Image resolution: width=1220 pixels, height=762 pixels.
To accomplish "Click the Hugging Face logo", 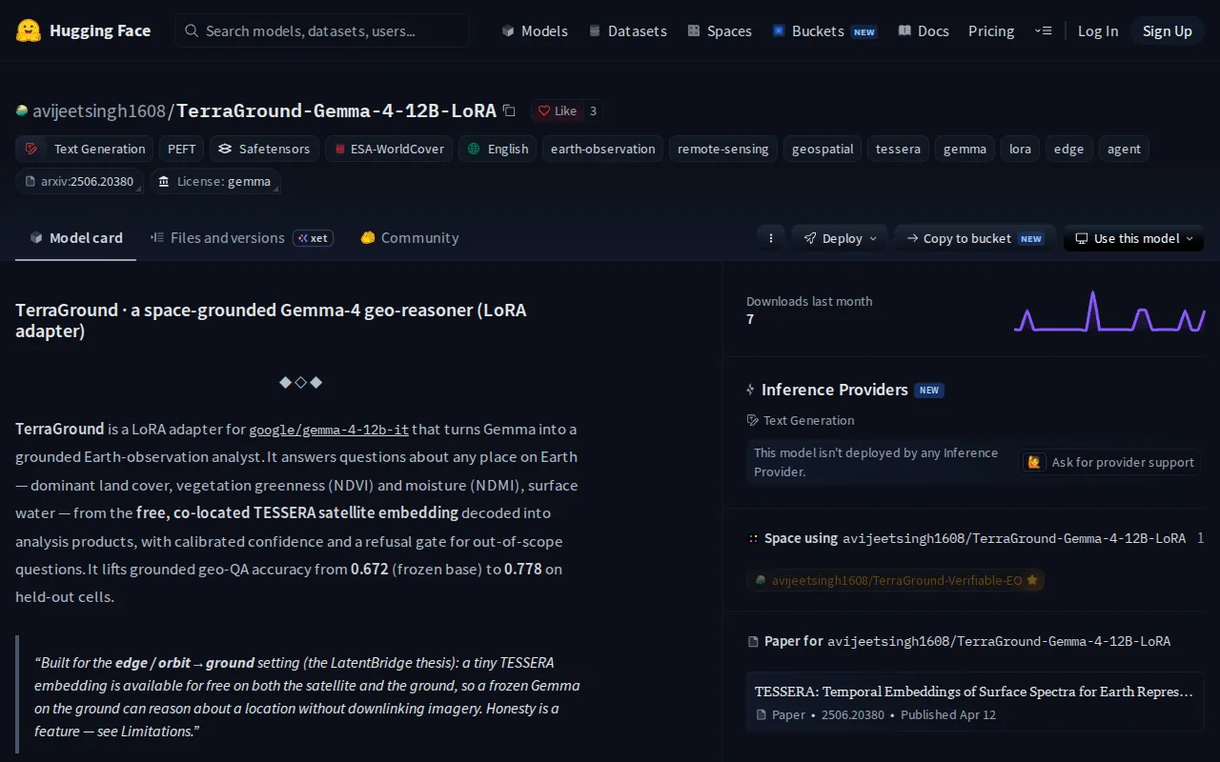I will [83, 30].
